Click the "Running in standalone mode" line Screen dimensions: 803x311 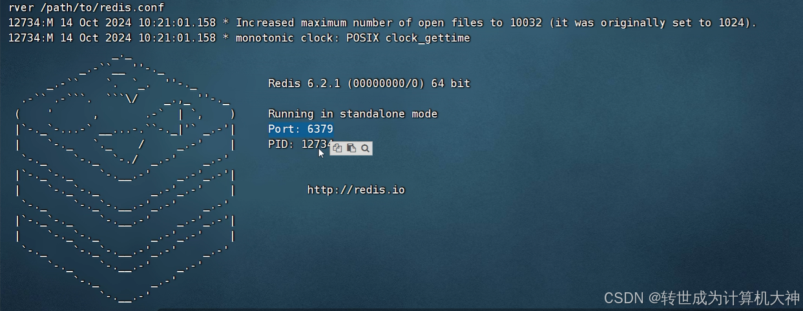(353, 114)
